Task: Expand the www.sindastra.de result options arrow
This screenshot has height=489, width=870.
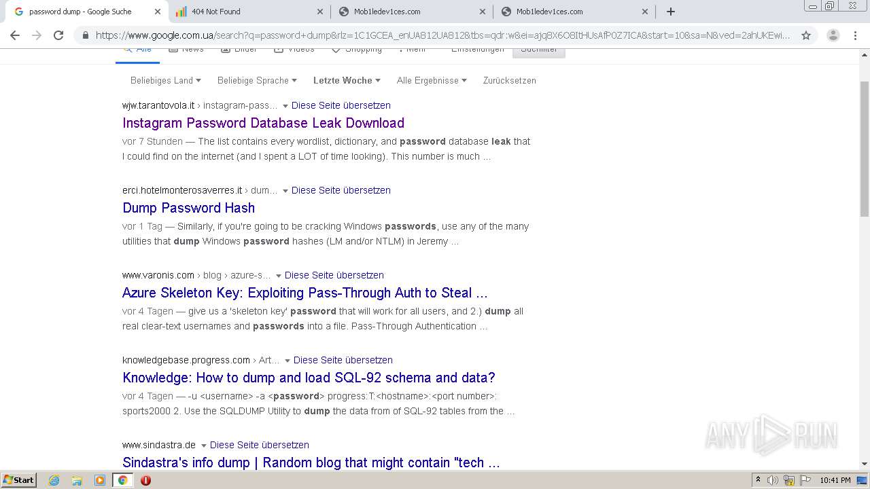Action: point(204,446)
